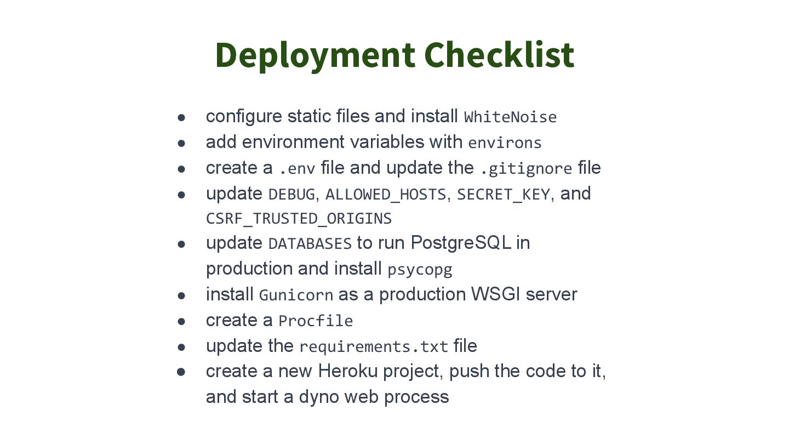Click the word 'PostgreSQL'
The image size is (789, 444).
pos(461,243)
